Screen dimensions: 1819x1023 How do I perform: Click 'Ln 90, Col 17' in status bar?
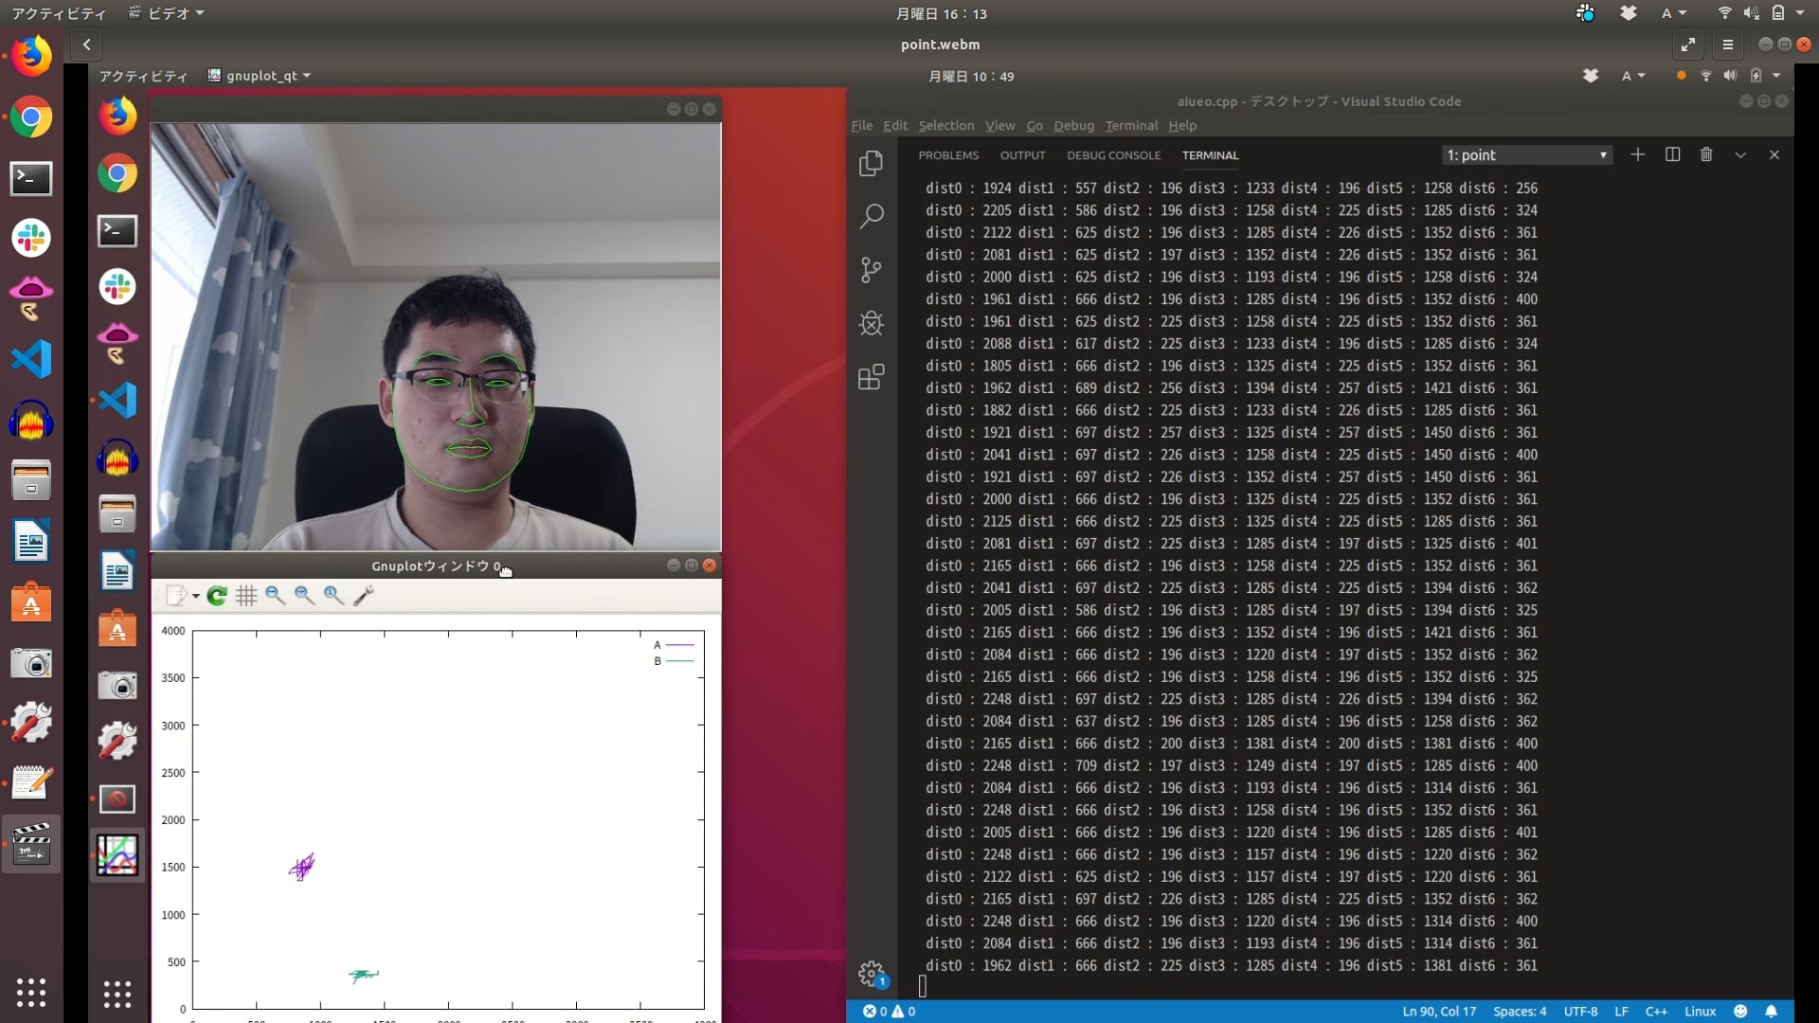[1438, 1011]
